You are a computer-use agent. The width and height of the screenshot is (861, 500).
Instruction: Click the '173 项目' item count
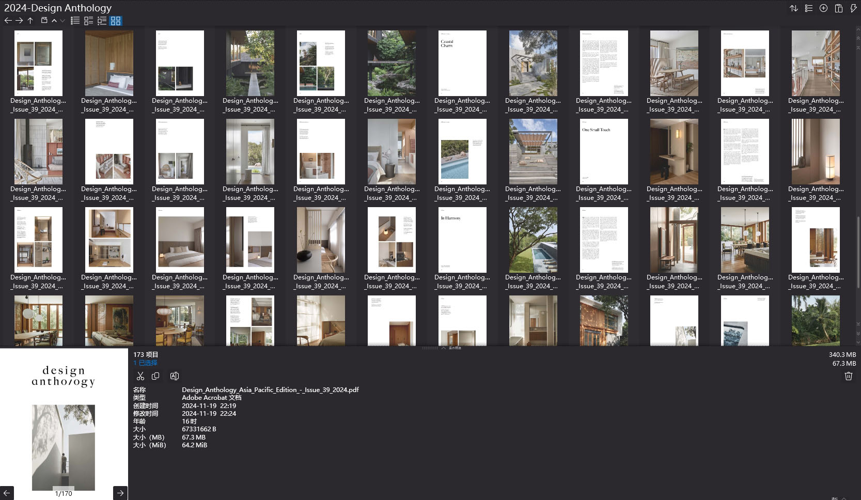click(146, 355)
